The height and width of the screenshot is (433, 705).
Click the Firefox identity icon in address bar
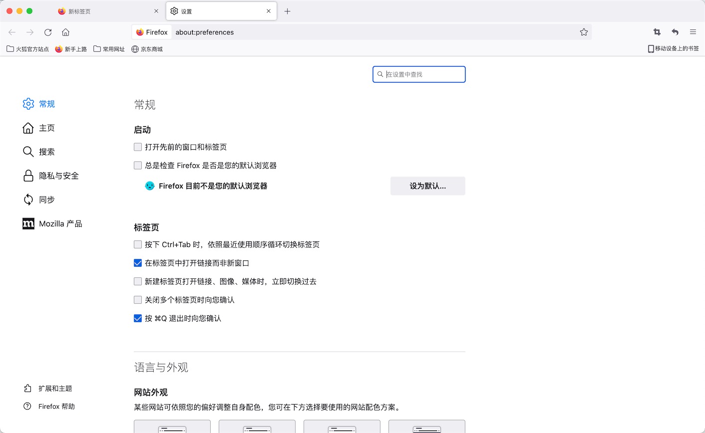[152, 32]
